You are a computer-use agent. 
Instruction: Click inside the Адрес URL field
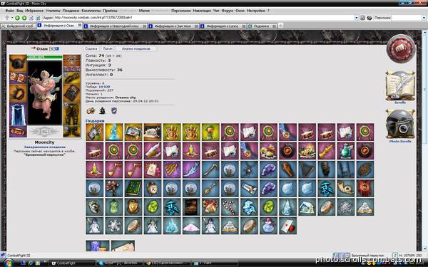pos(203,18)
